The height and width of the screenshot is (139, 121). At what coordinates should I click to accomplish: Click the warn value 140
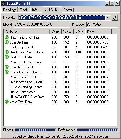pos(78,52)
